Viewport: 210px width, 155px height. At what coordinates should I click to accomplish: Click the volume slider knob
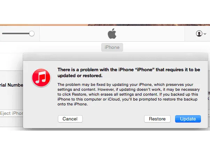coord(32,34)
